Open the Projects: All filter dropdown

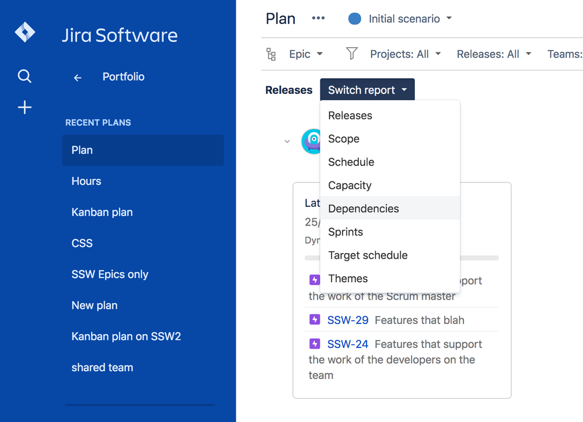(x=405, y=54)
